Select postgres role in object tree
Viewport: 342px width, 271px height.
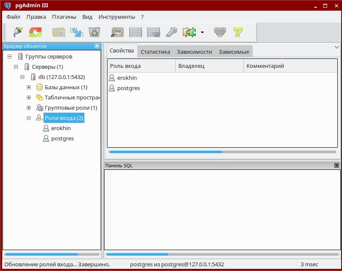coord(63,138)
